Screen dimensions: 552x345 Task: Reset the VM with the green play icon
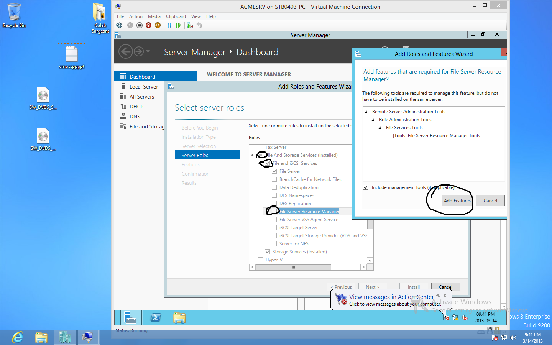click(x=179, y=25)
